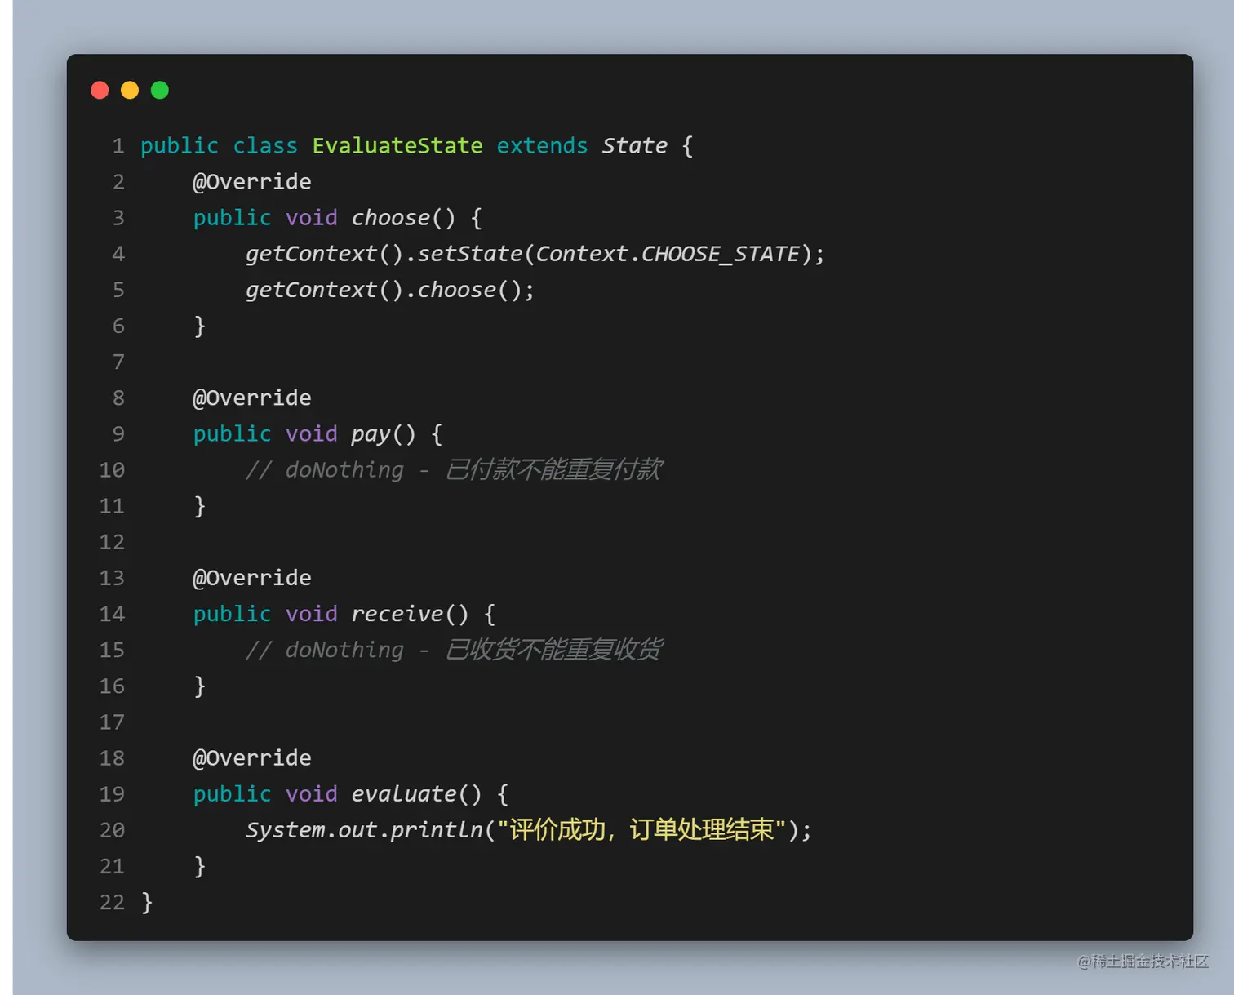
Task: Click the comment '已收货不能重复收货' on line 15
Action: (x=554, y=650)
